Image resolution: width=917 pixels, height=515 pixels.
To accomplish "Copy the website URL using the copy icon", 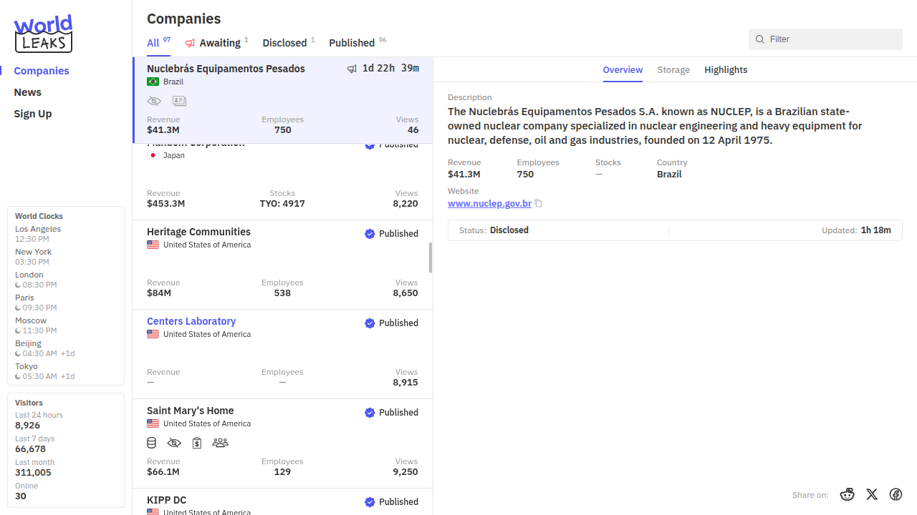I will (x=539, y=204).
